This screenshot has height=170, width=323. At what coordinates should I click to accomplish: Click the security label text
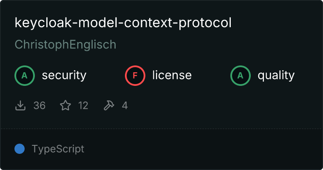click(64, 75)
